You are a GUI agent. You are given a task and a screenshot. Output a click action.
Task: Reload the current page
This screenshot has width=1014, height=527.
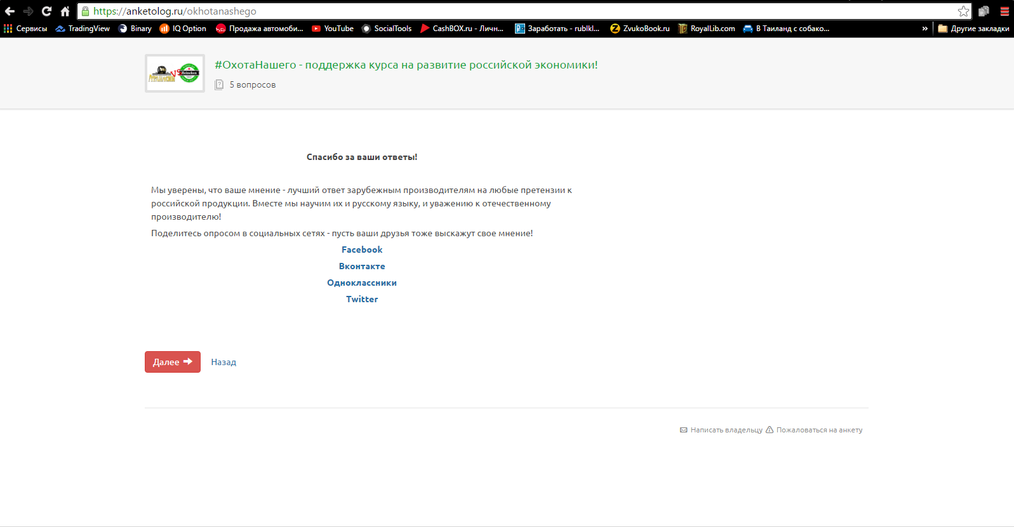[x=46, y=11]
